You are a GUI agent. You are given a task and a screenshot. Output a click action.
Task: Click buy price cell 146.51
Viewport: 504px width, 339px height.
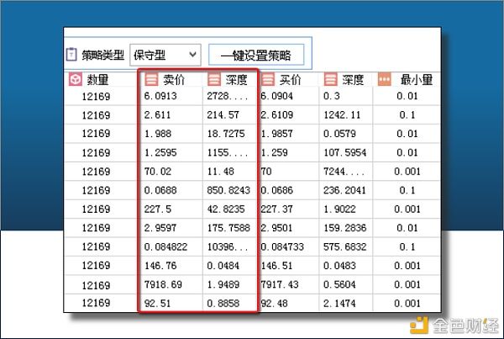pos(276,266)
